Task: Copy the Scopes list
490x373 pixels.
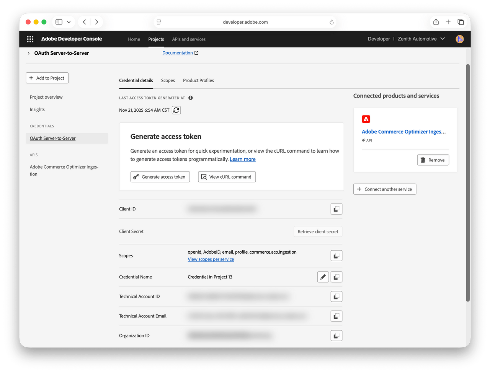Action: 336,255
